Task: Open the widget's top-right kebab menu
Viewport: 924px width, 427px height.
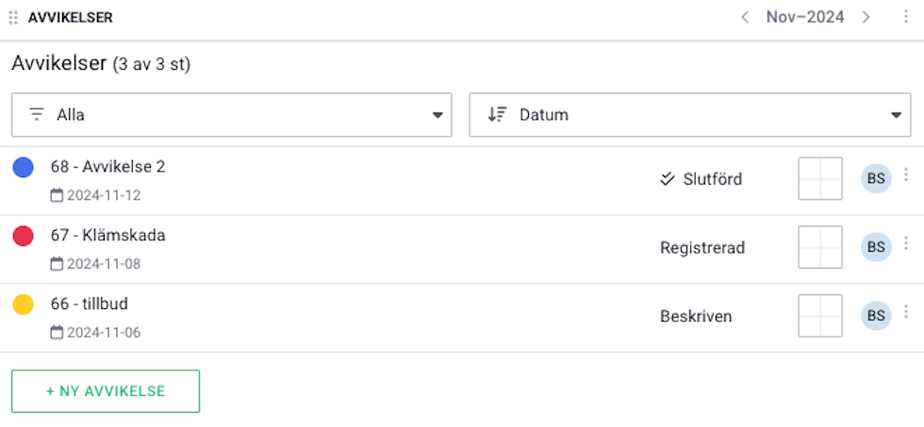Action: click(x=906, y=17)
